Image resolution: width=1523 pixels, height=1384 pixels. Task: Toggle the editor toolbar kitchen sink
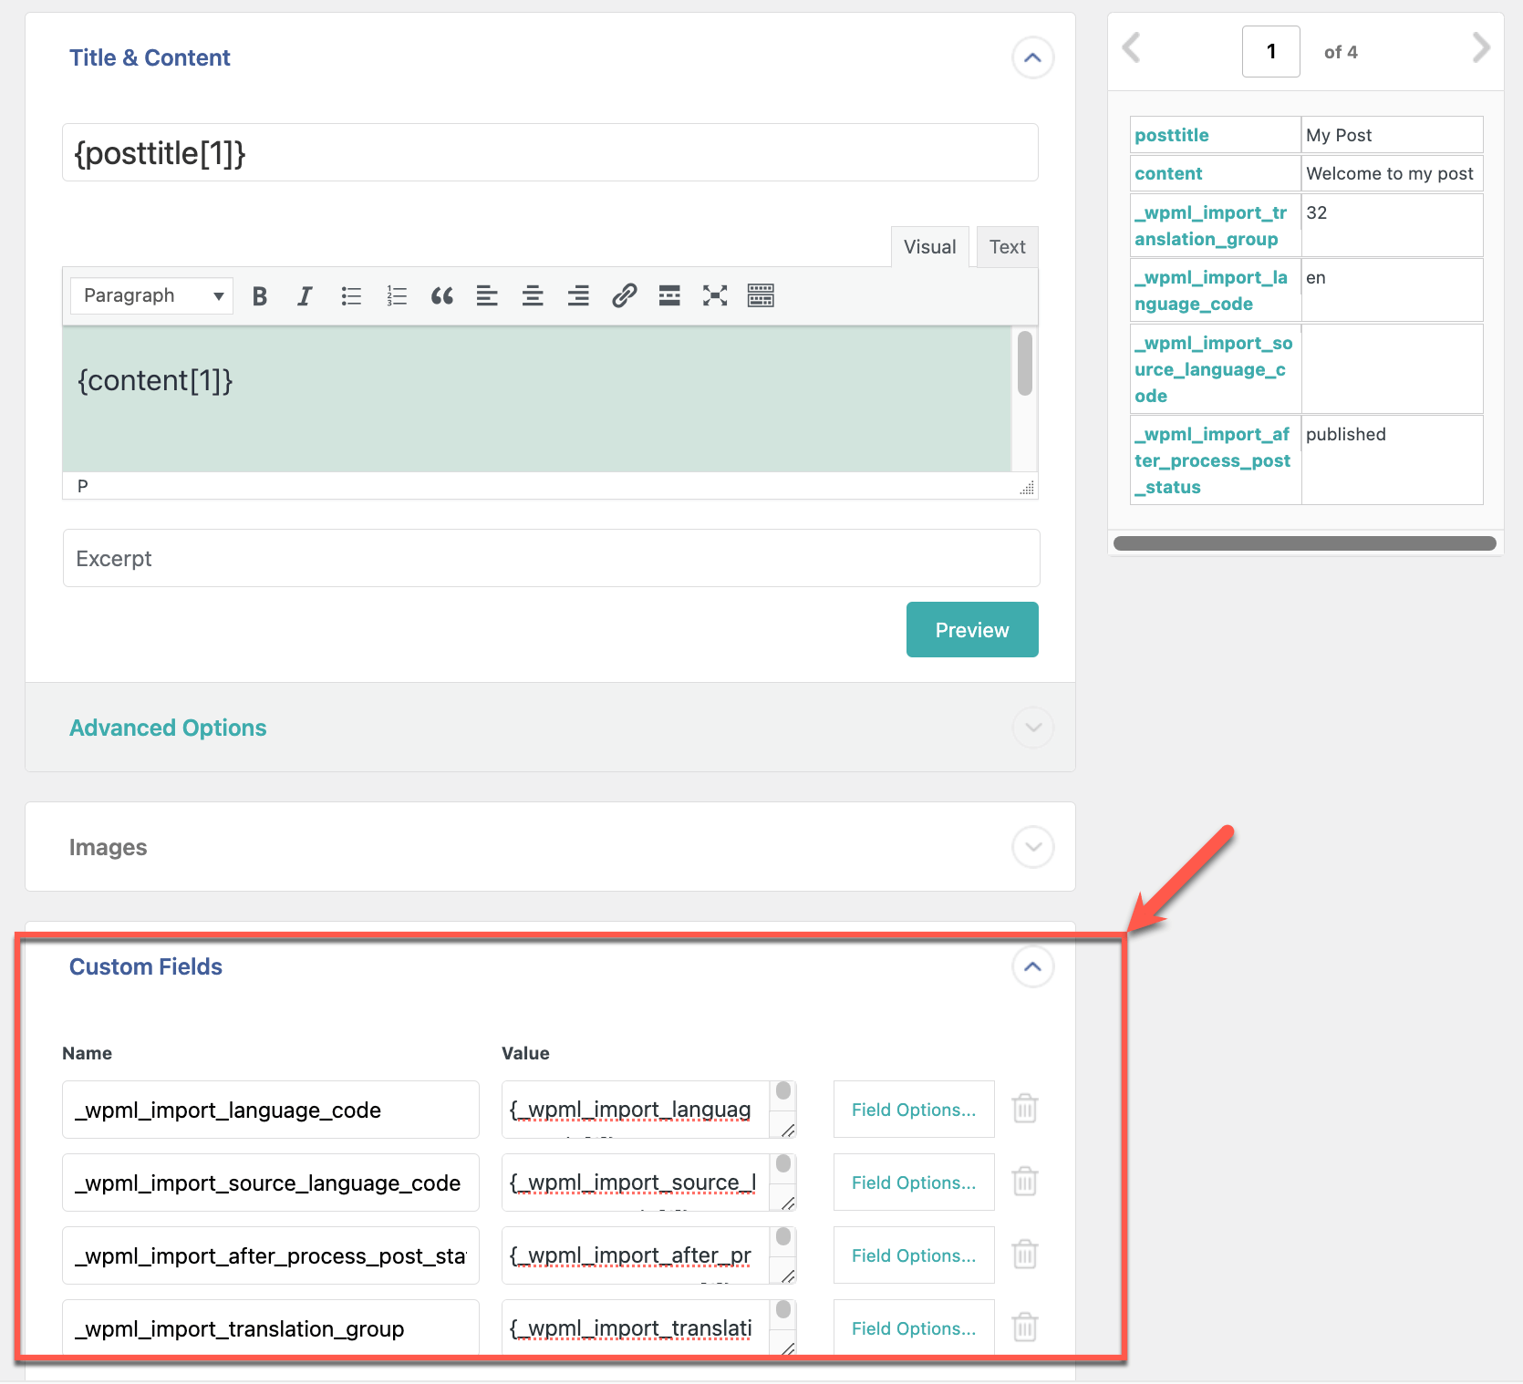pos(761,295)
